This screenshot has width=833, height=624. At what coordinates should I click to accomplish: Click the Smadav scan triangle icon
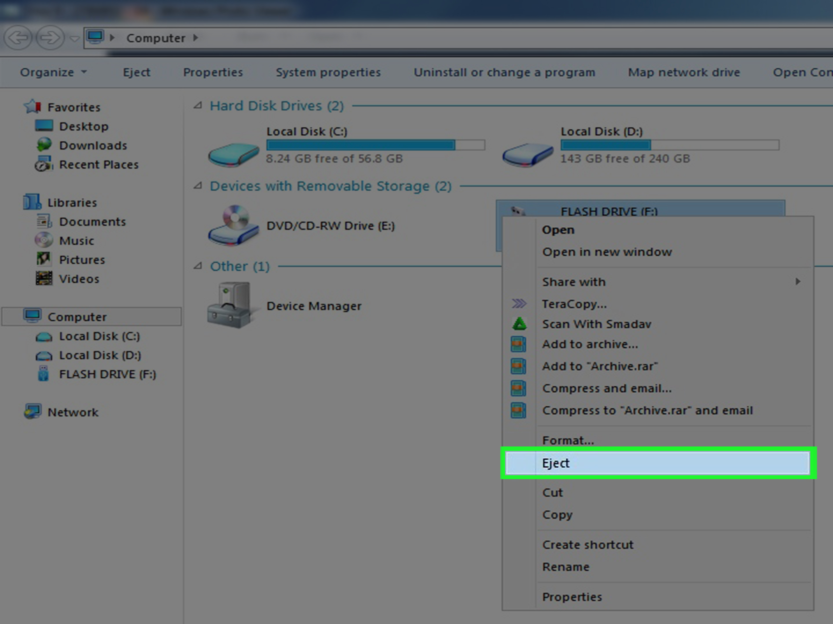pyautogui.click(x=519, y=324)
